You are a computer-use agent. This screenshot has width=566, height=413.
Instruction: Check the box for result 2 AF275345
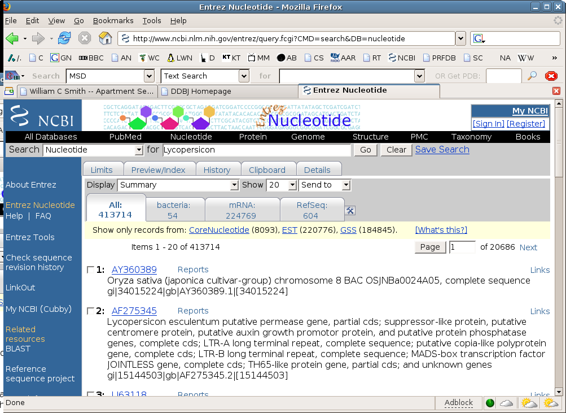[90, 311]
